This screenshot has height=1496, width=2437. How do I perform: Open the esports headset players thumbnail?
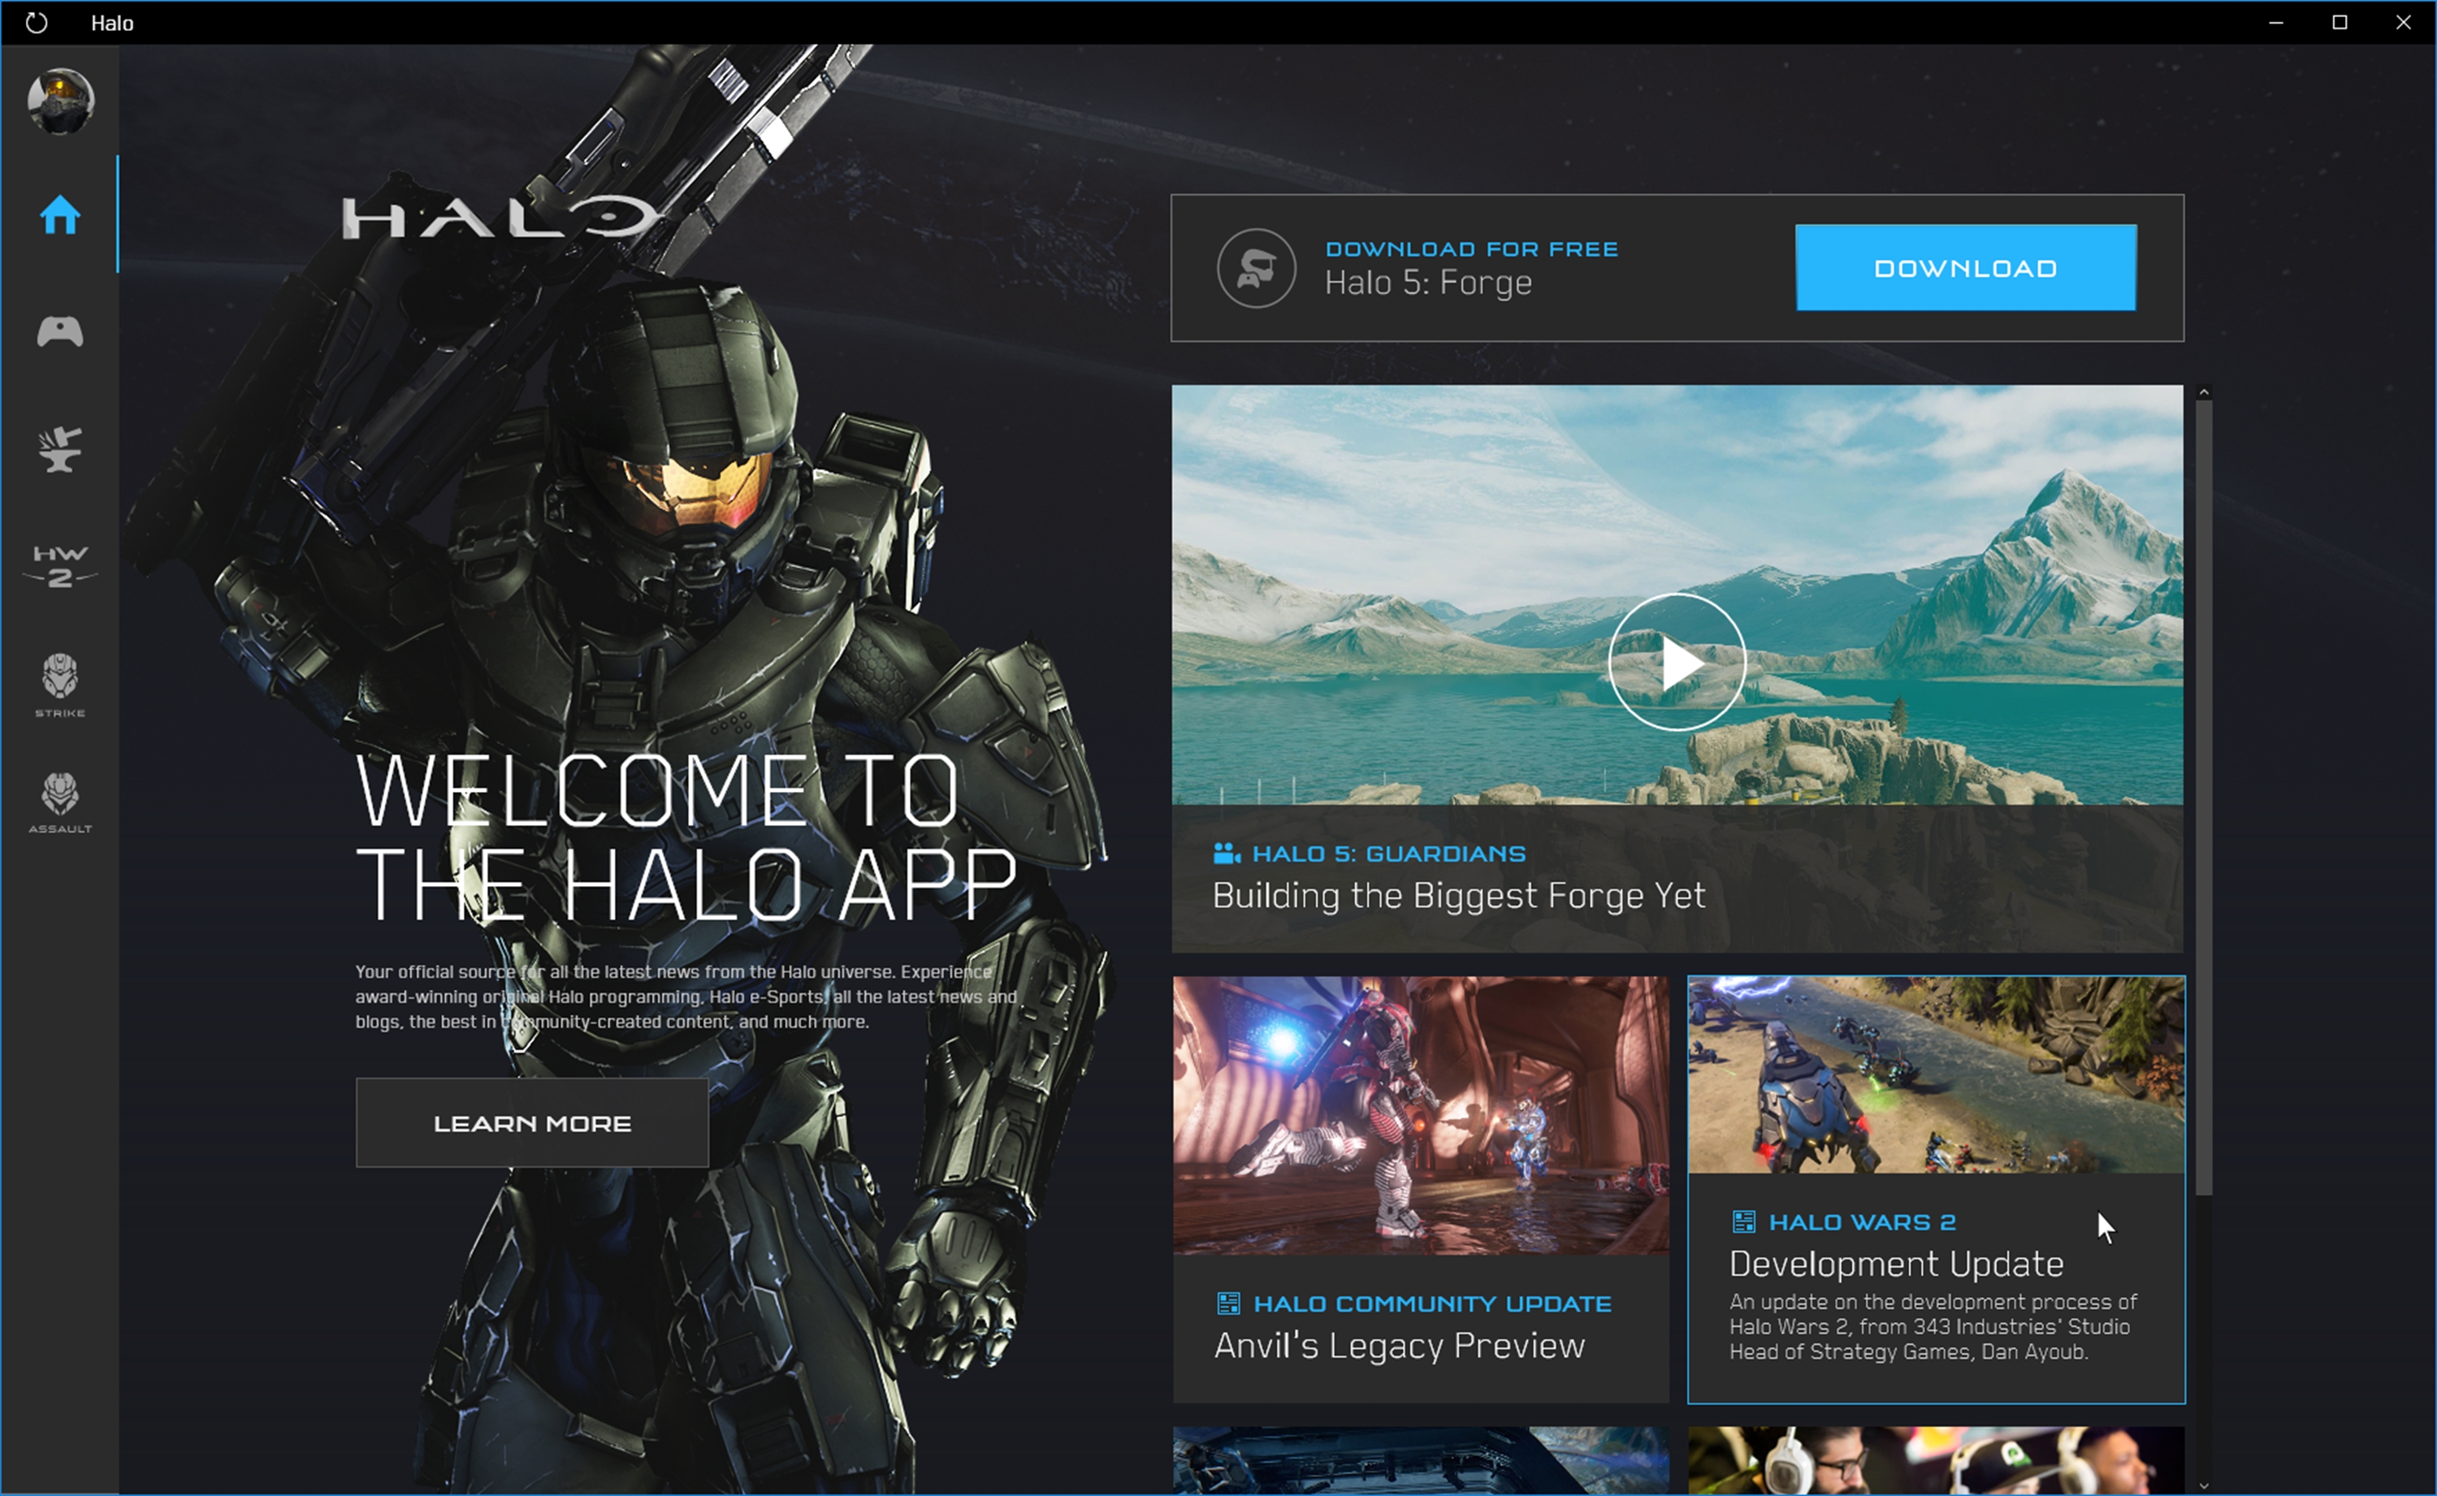(x=1935, y=1460)
